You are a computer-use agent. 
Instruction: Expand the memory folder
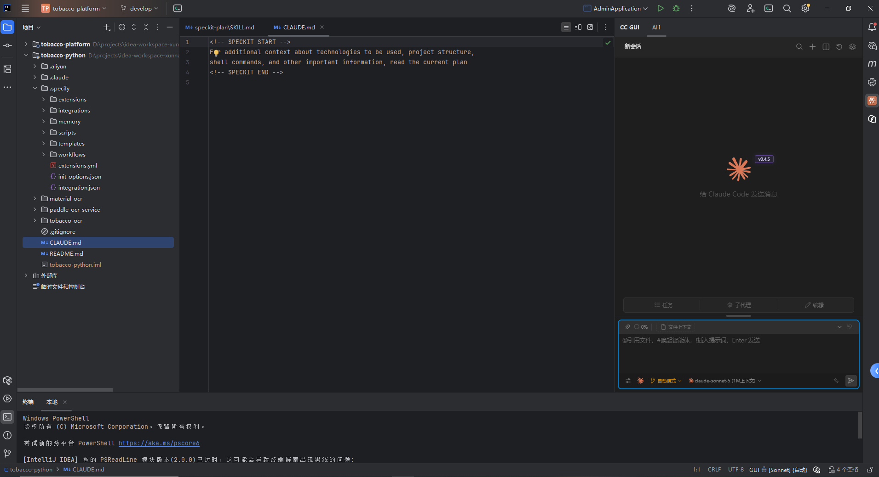44,121
